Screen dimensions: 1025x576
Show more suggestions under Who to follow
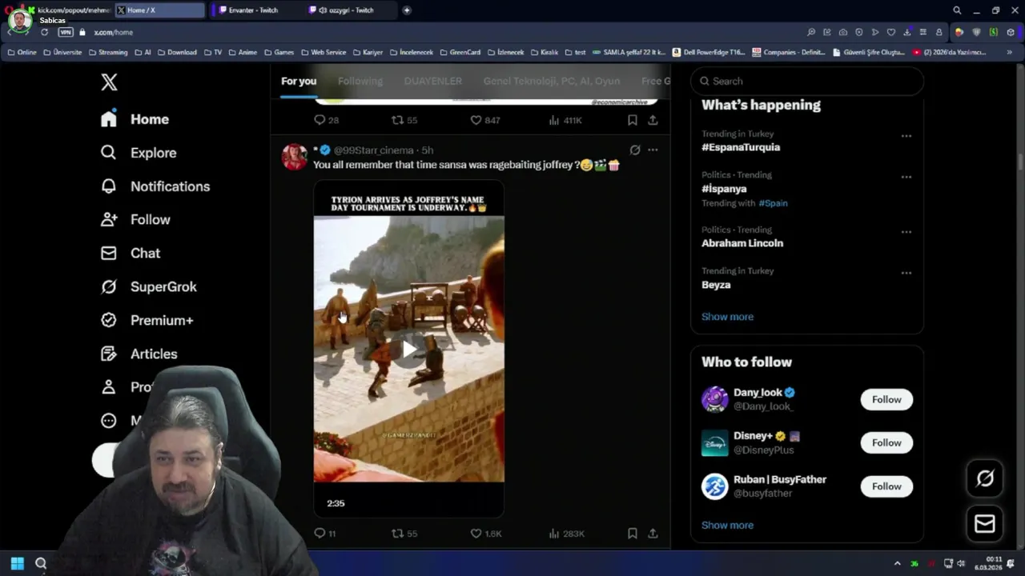[727, 526]
